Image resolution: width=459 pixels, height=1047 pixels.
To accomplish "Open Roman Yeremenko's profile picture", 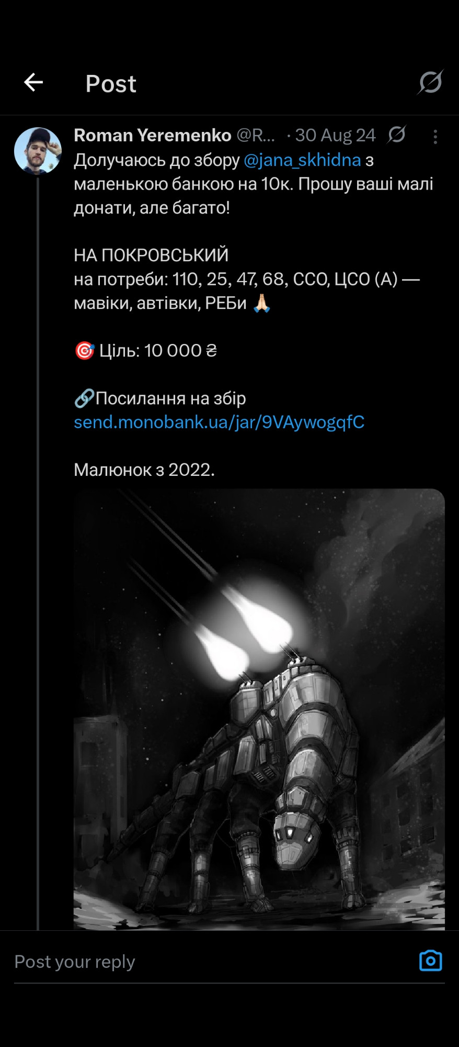I will point(38,151).
